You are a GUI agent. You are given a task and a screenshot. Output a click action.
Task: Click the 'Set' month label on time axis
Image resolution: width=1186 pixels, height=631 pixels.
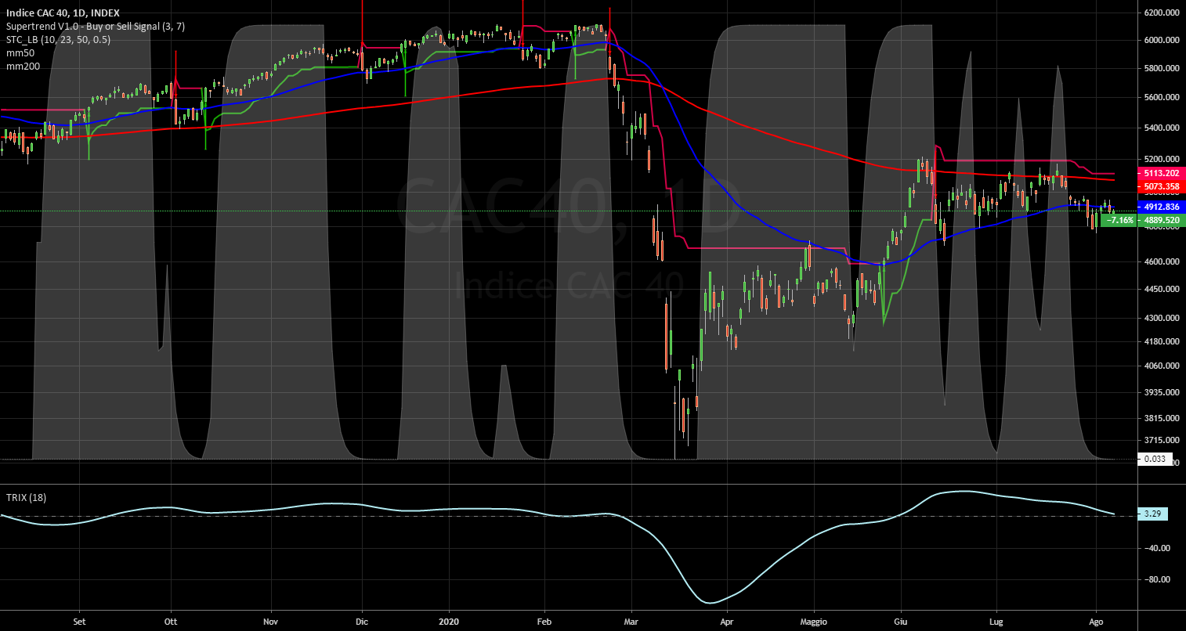click(79, 622)
